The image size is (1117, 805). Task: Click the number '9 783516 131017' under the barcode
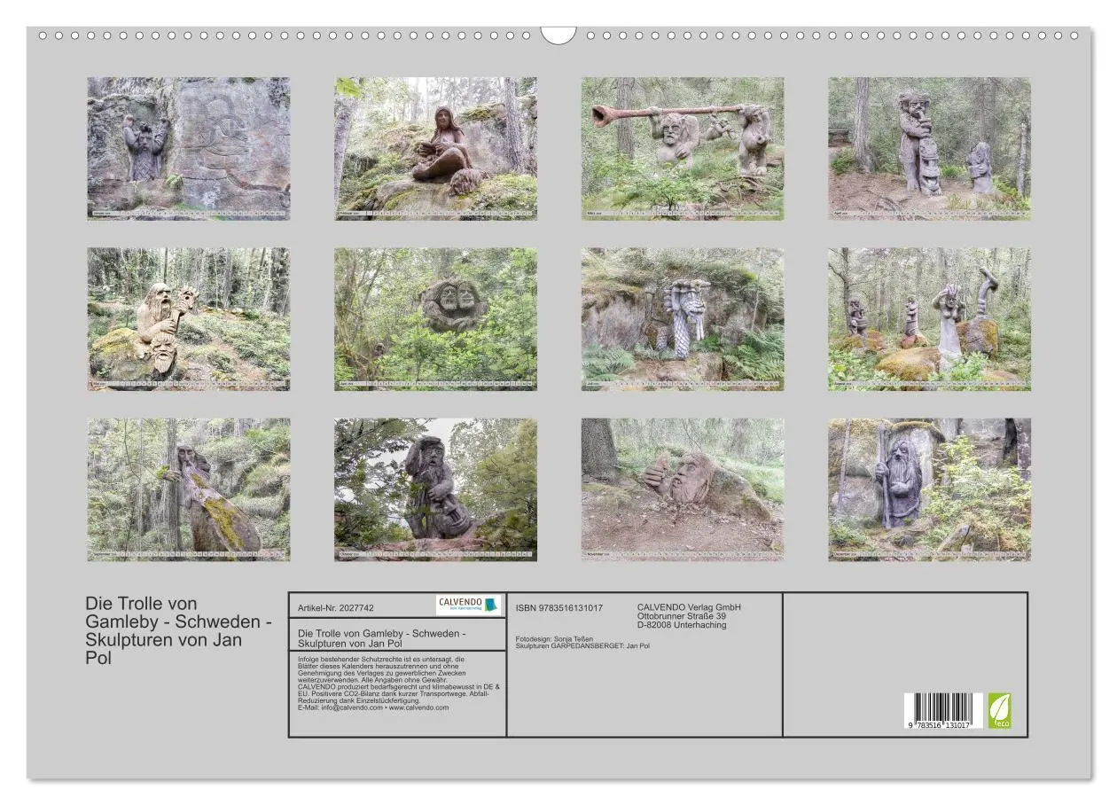939,725
